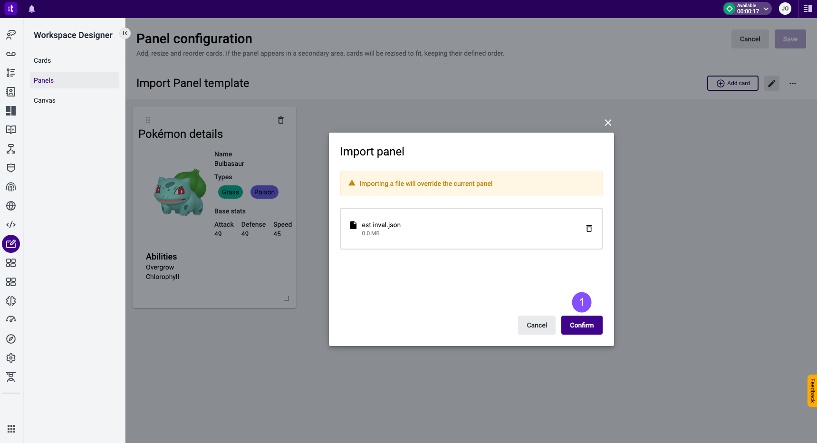Open the shield icon in sidebar

pos(11,168)
